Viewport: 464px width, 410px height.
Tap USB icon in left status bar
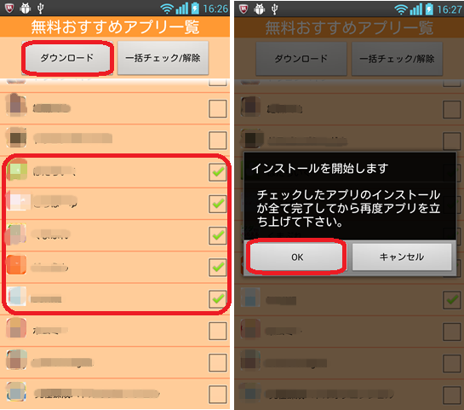click(x=41, y=9)
